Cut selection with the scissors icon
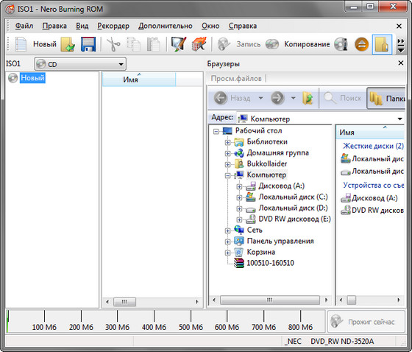412x352 pixels. click(x=113, y=44)
